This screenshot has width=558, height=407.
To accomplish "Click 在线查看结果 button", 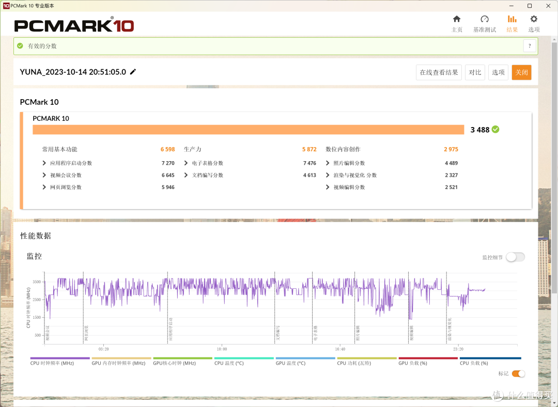I will (439, 73).
